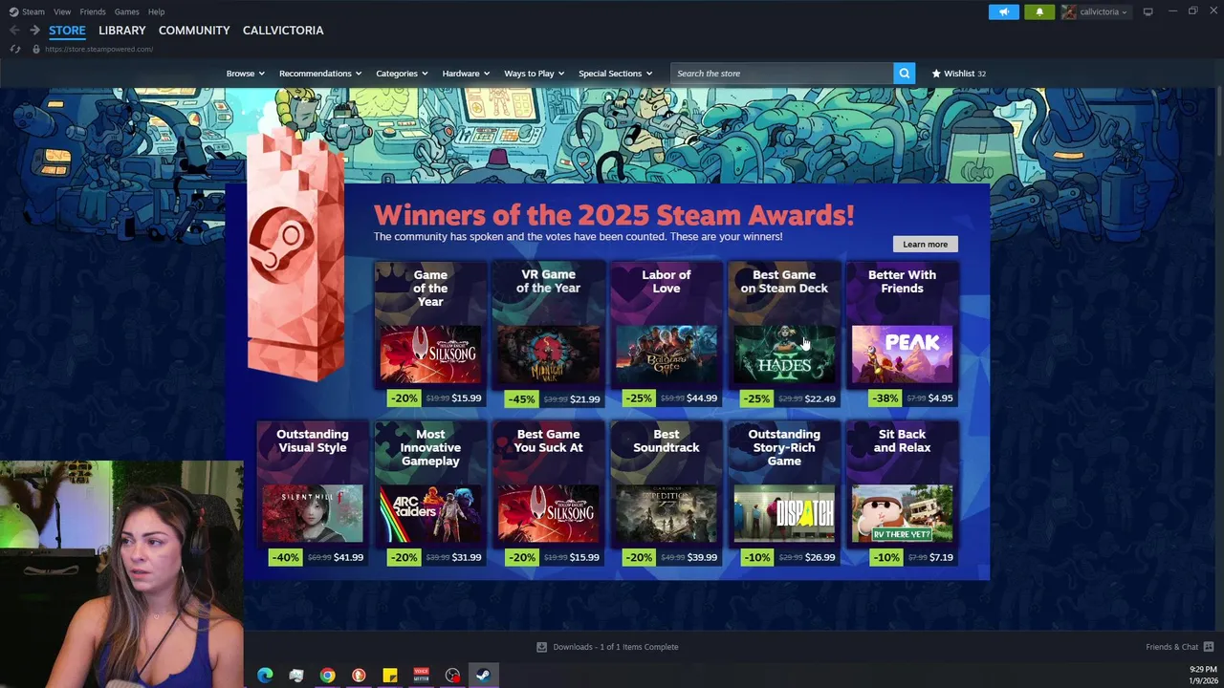Open the Help menu
The height and width of the screenshot is (688, 1224).
[156, 11]
